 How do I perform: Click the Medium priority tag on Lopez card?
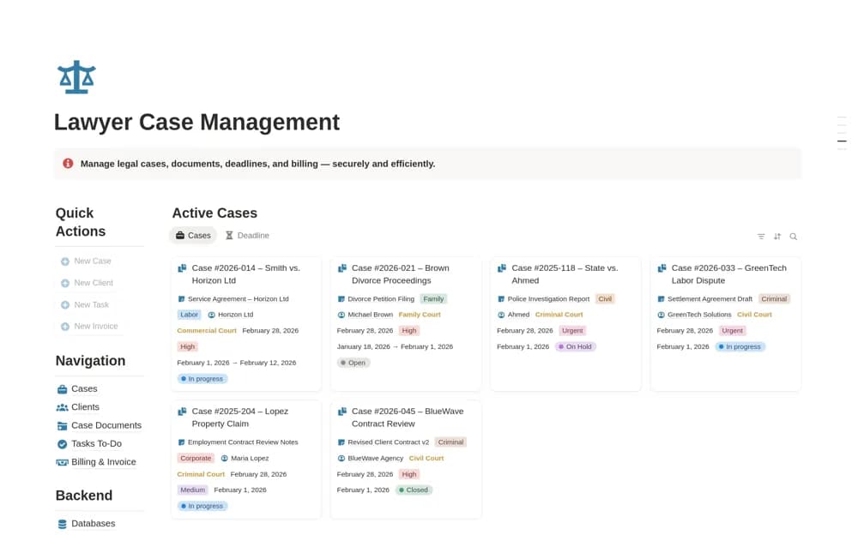[x=192, y=490]
